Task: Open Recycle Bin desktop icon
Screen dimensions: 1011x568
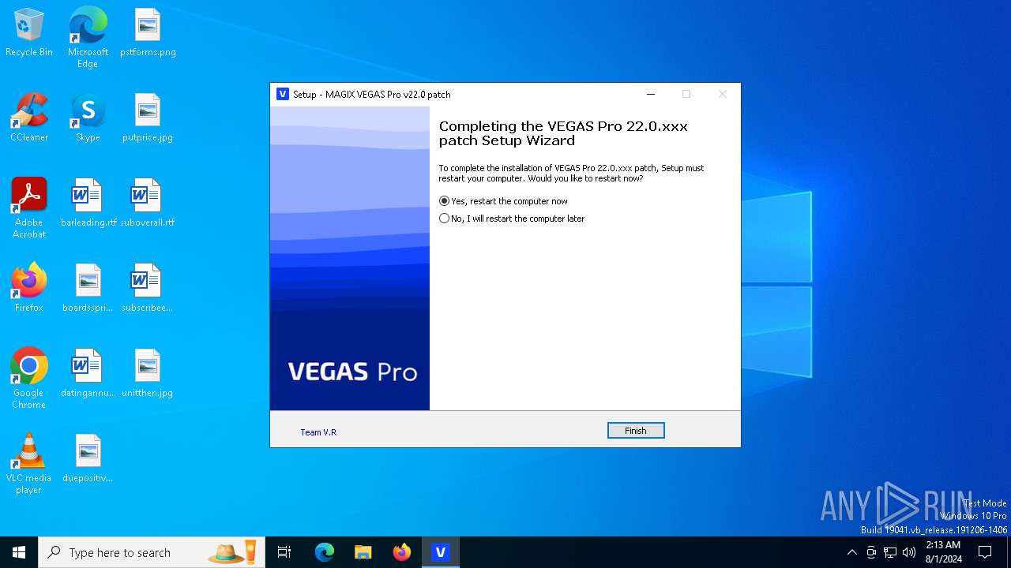Action: 29,33
